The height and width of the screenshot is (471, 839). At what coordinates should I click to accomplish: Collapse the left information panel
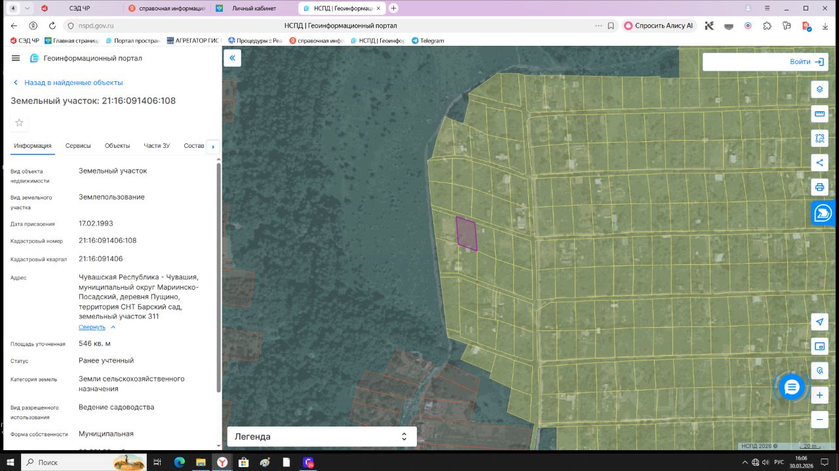[232, 58]
